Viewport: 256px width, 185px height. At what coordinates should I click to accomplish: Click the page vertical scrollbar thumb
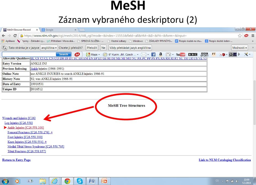point(254,102)
